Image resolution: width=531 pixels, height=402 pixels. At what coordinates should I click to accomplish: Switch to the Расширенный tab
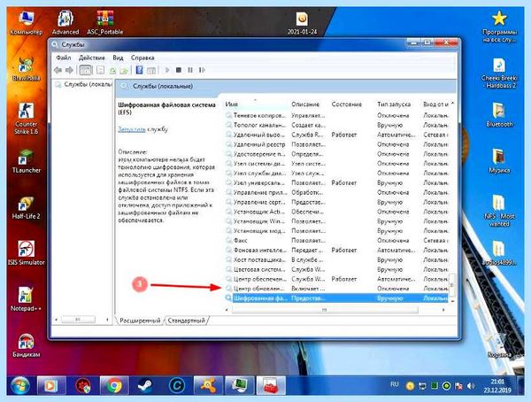[x=140, y=321]
